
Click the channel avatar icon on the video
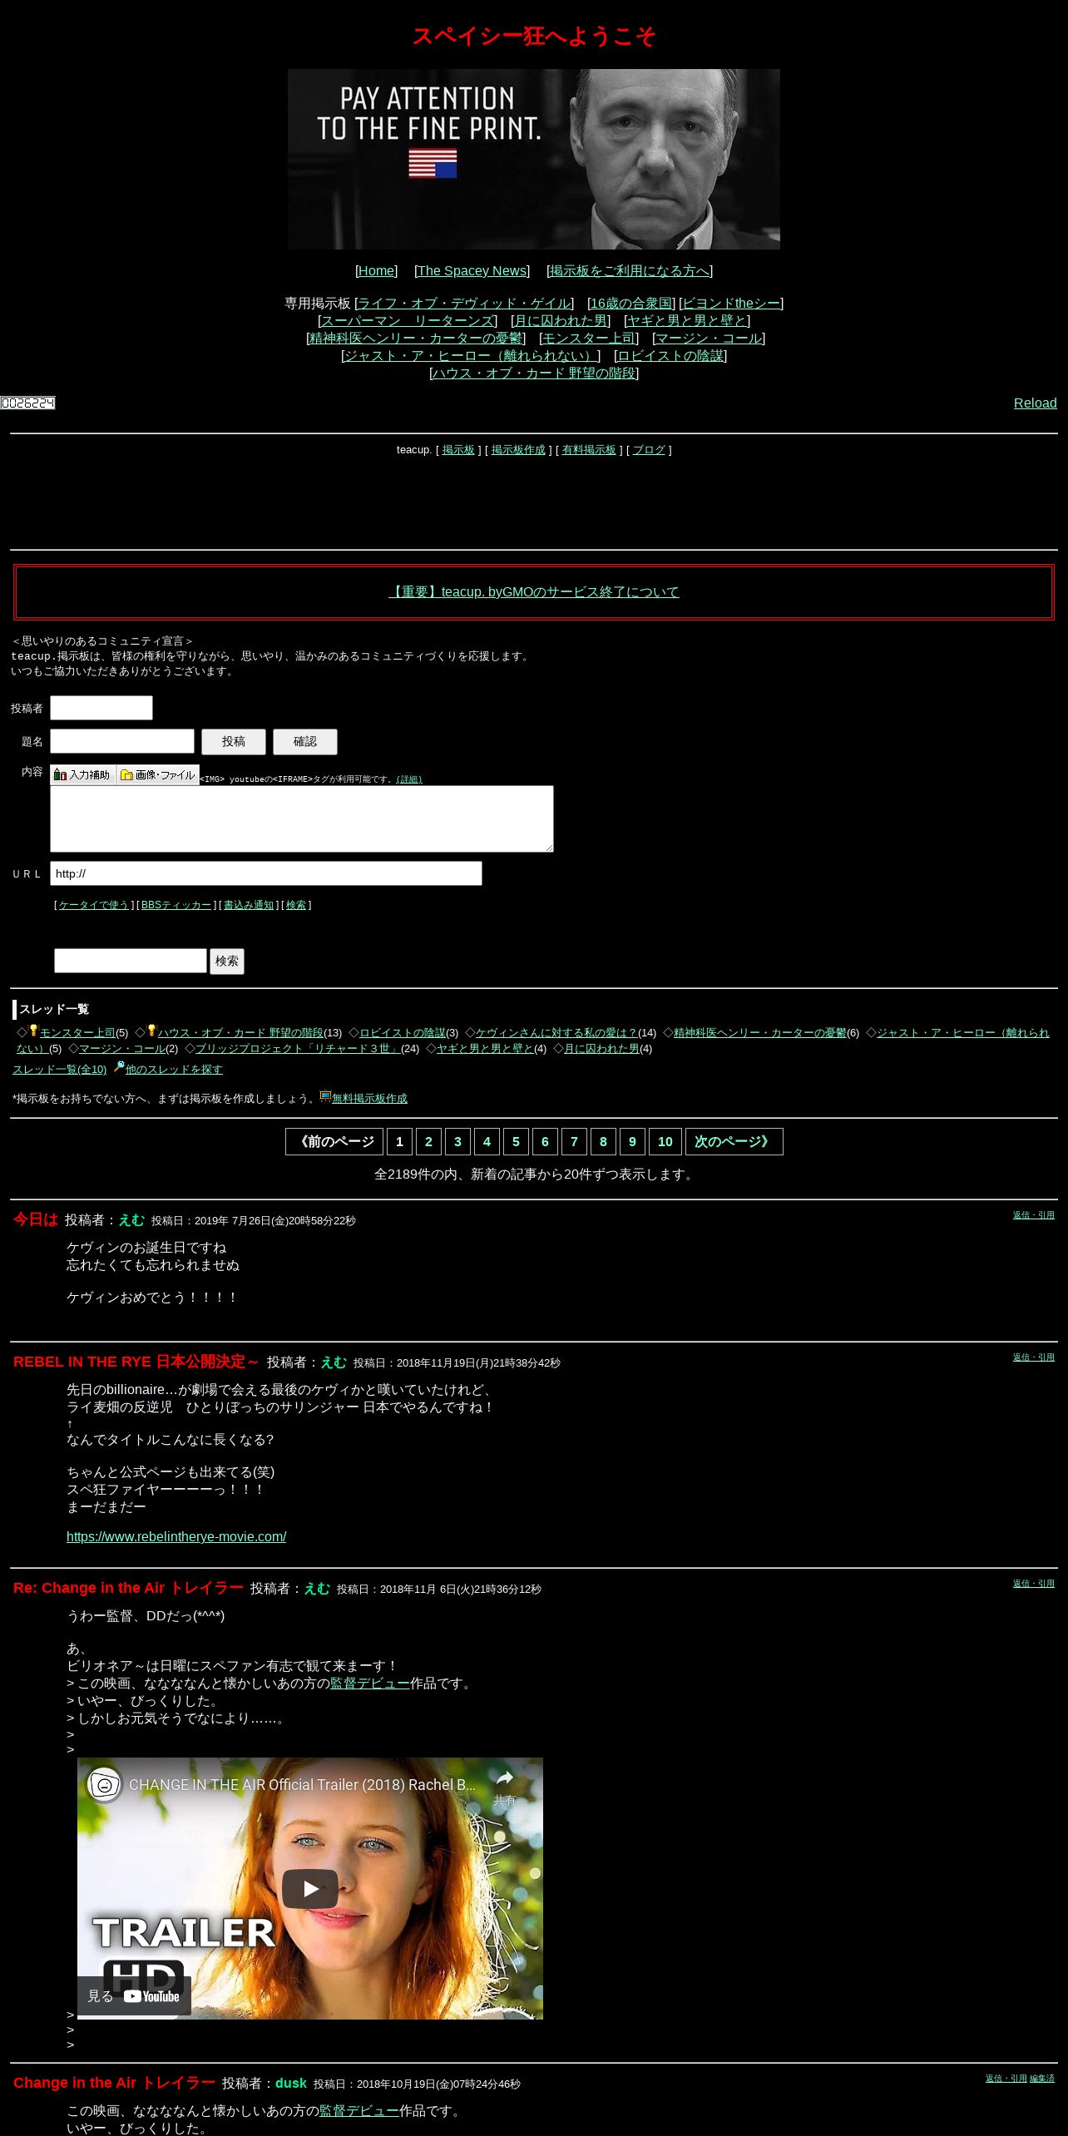(x=105, y=1784)
